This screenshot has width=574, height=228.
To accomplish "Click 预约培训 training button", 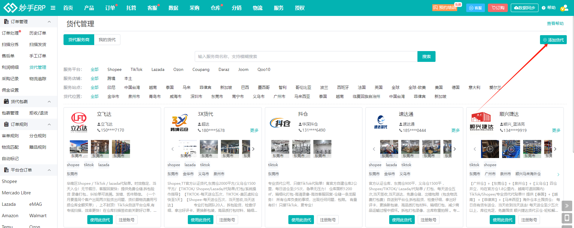I will pyautogui.click(x=445, y=8).
